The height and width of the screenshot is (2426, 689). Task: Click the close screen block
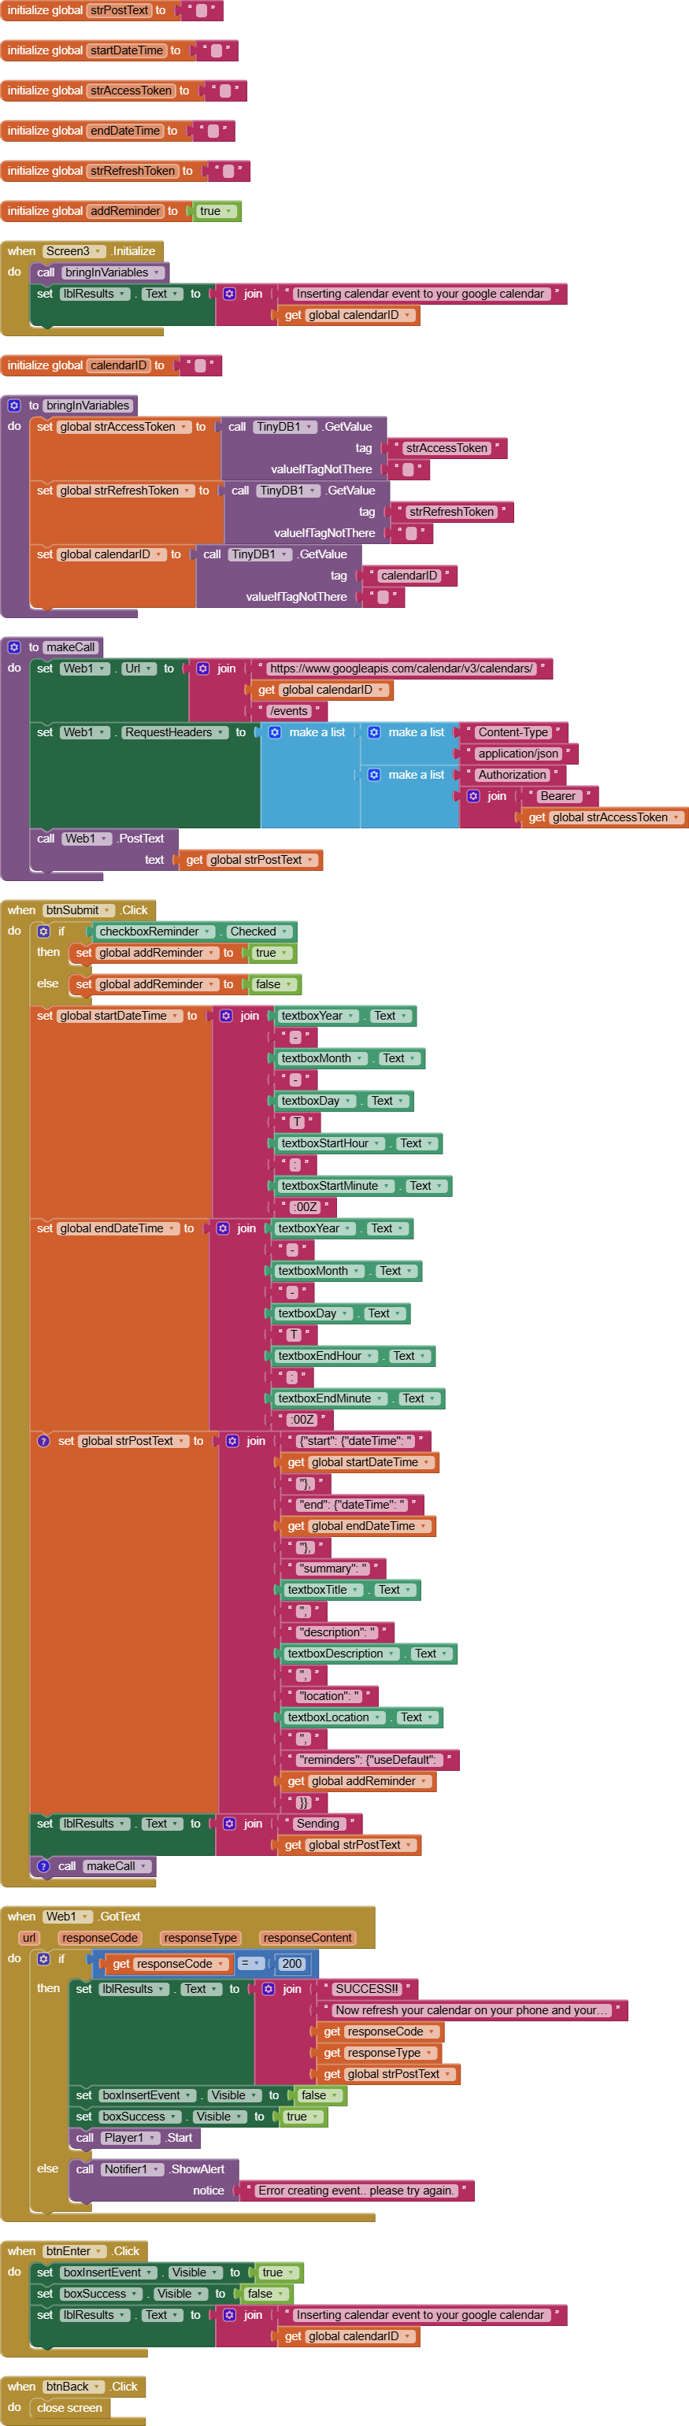pyautogui.click(x=69, y=2407)
